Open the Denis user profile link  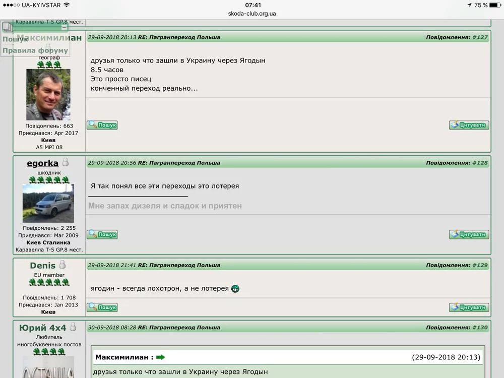click(42, 266)
